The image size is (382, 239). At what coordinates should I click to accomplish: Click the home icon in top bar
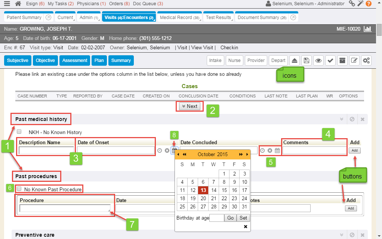coord(18,4)
